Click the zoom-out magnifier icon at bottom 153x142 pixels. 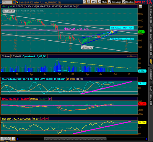point(10,139)
